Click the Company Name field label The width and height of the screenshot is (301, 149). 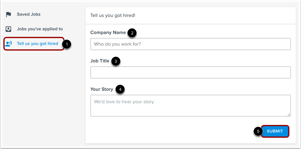pos(108,32)
